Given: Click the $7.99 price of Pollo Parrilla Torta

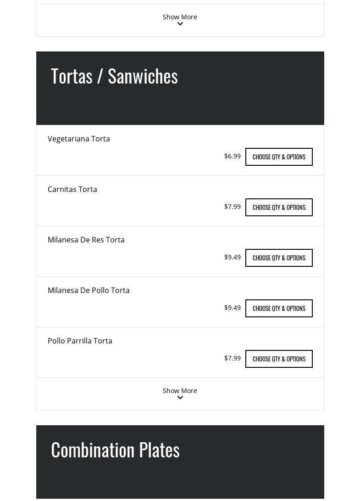Looking at the screenshot, I should pos(233,358).
